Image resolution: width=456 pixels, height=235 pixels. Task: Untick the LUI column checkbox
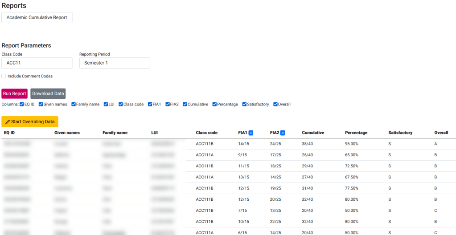point(106,104)
